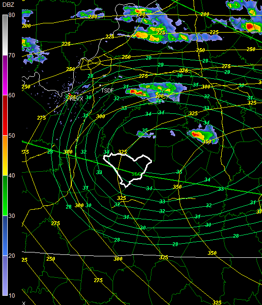Screen dimensions: 262x305
Task: Click the DBZ legend title
Action: 8,5
